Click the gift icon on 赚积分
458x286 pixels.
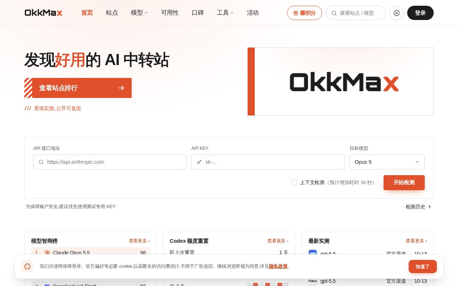point(296,13)
